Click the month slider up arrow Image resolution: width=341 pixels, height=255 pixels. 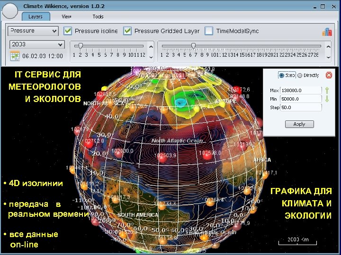coord(151,47)
